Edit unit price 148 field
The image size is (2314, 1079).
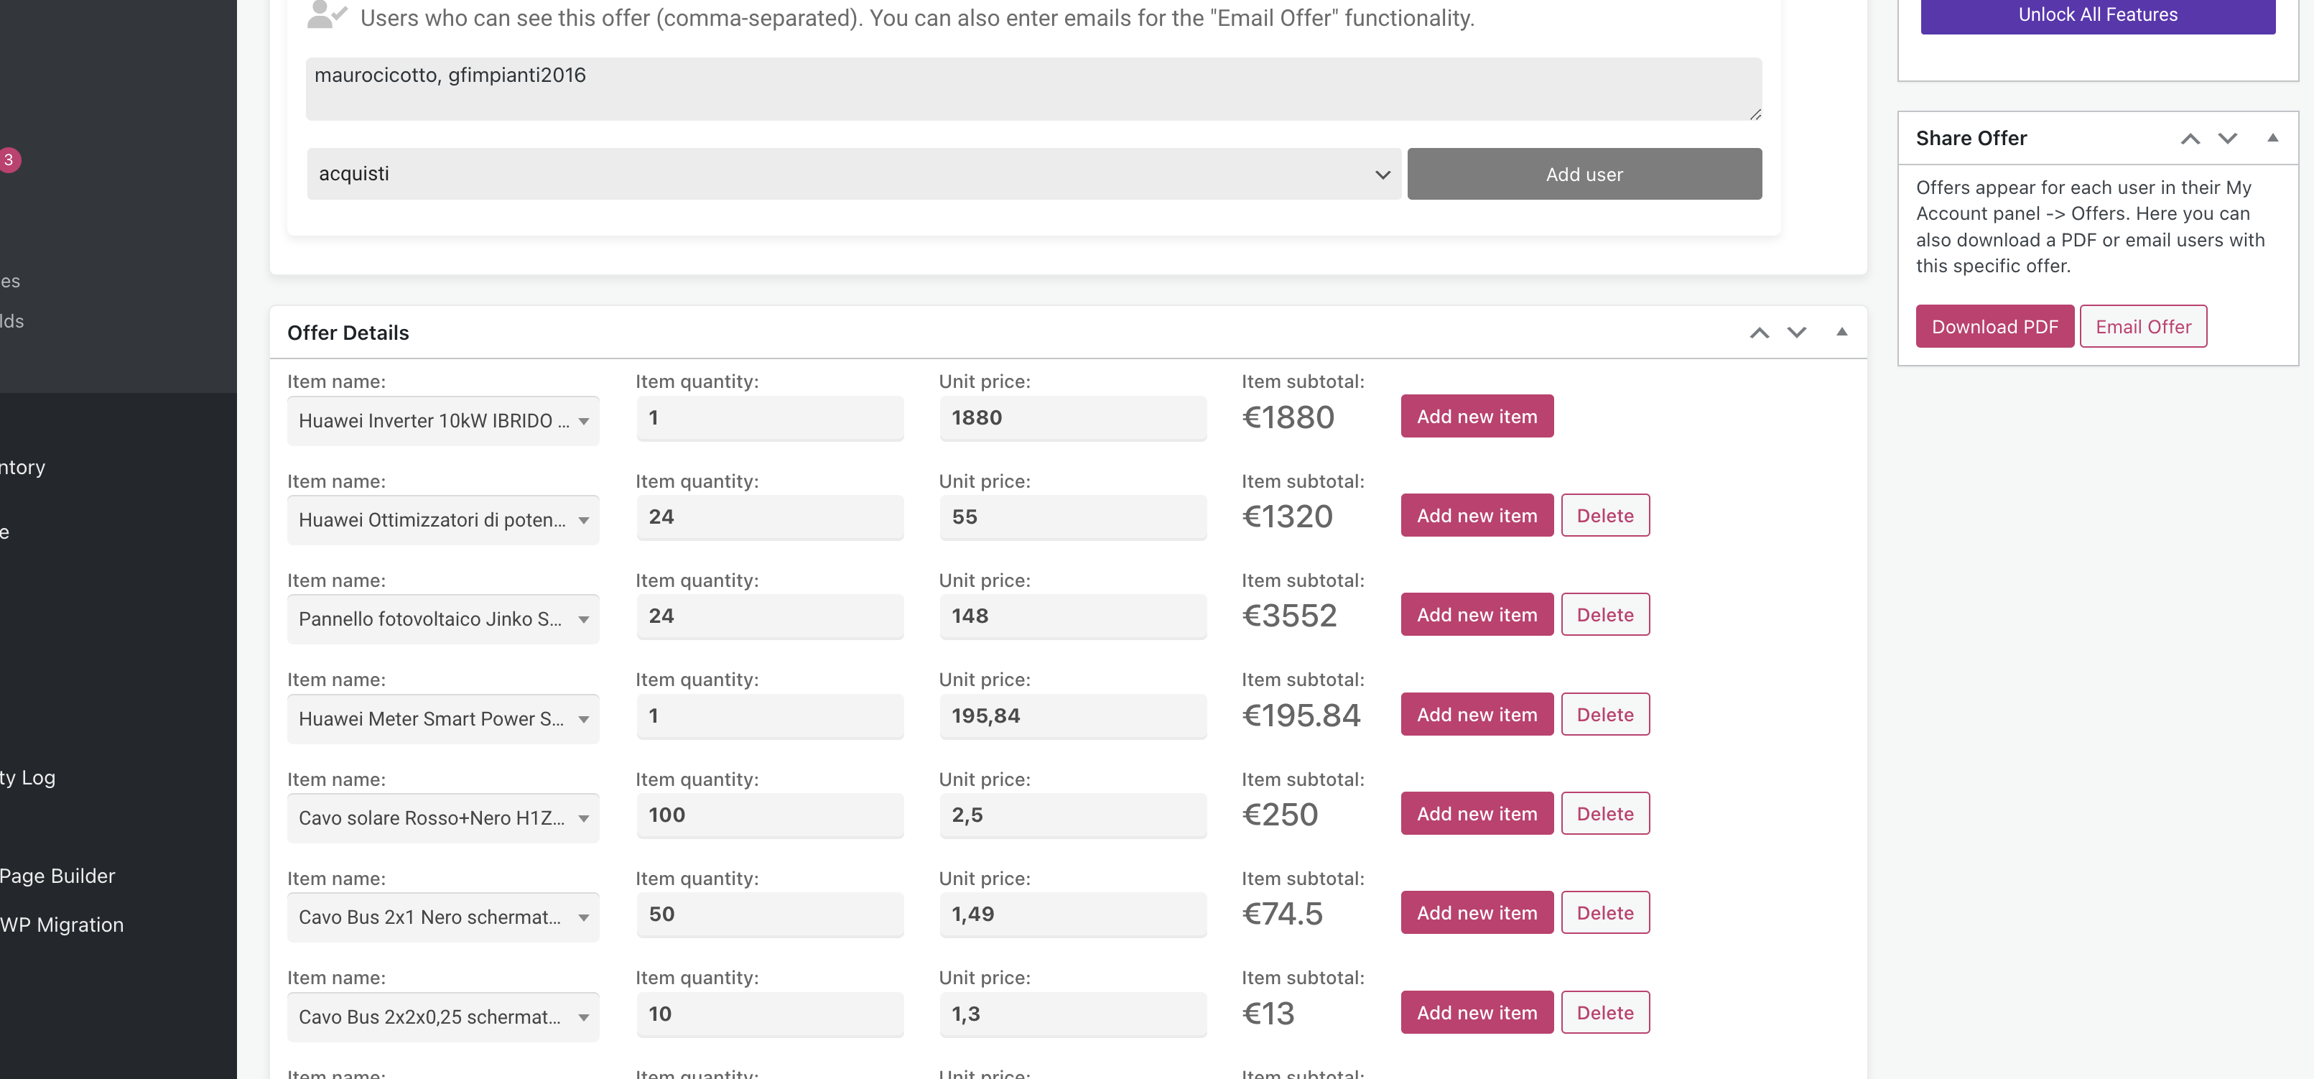[x=1072, y=616]
